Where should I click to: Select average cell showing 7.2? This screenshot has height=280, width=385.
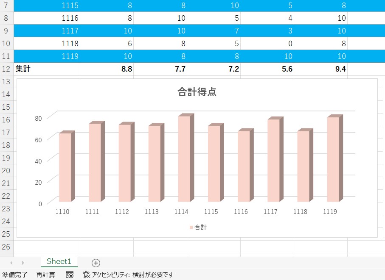(x=214, y=69)
